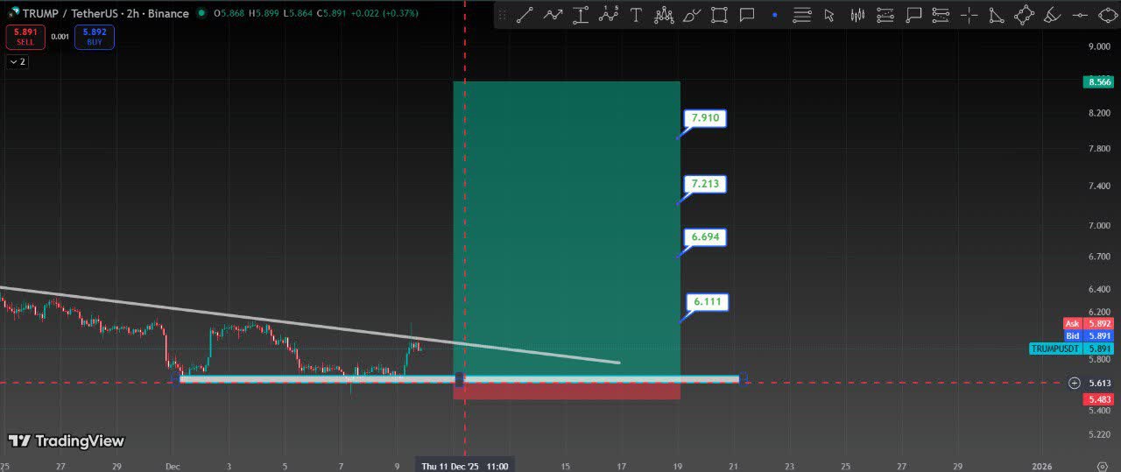Click the plus icon beside 5.613 price
The height and width of the screenshot is (472, 1121).
[1074, 383]
